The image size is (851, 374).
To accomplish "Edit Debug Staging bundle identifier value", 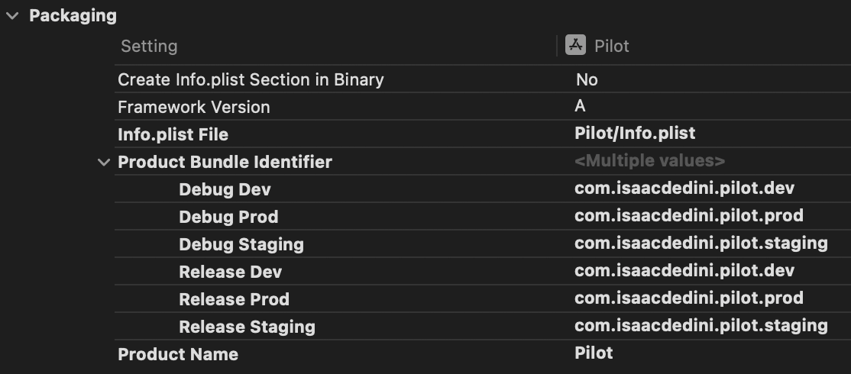I will tap(701, 243).
